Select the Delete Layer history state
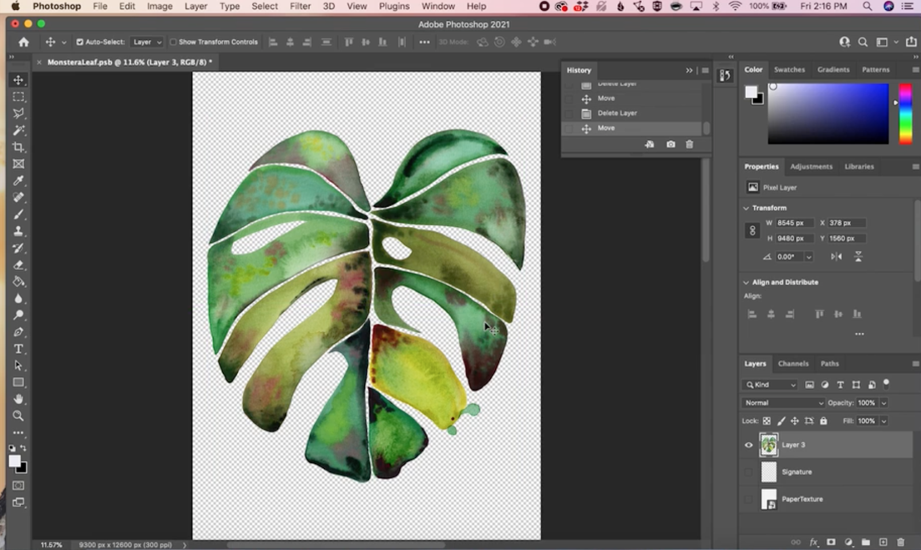Image resolution: width=921 pixels, height=550 pixels. 631,113
